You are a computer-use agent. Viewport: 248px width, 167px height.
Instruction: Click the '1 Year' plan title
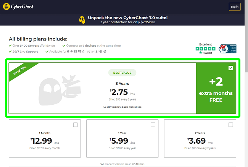[122, 133]
